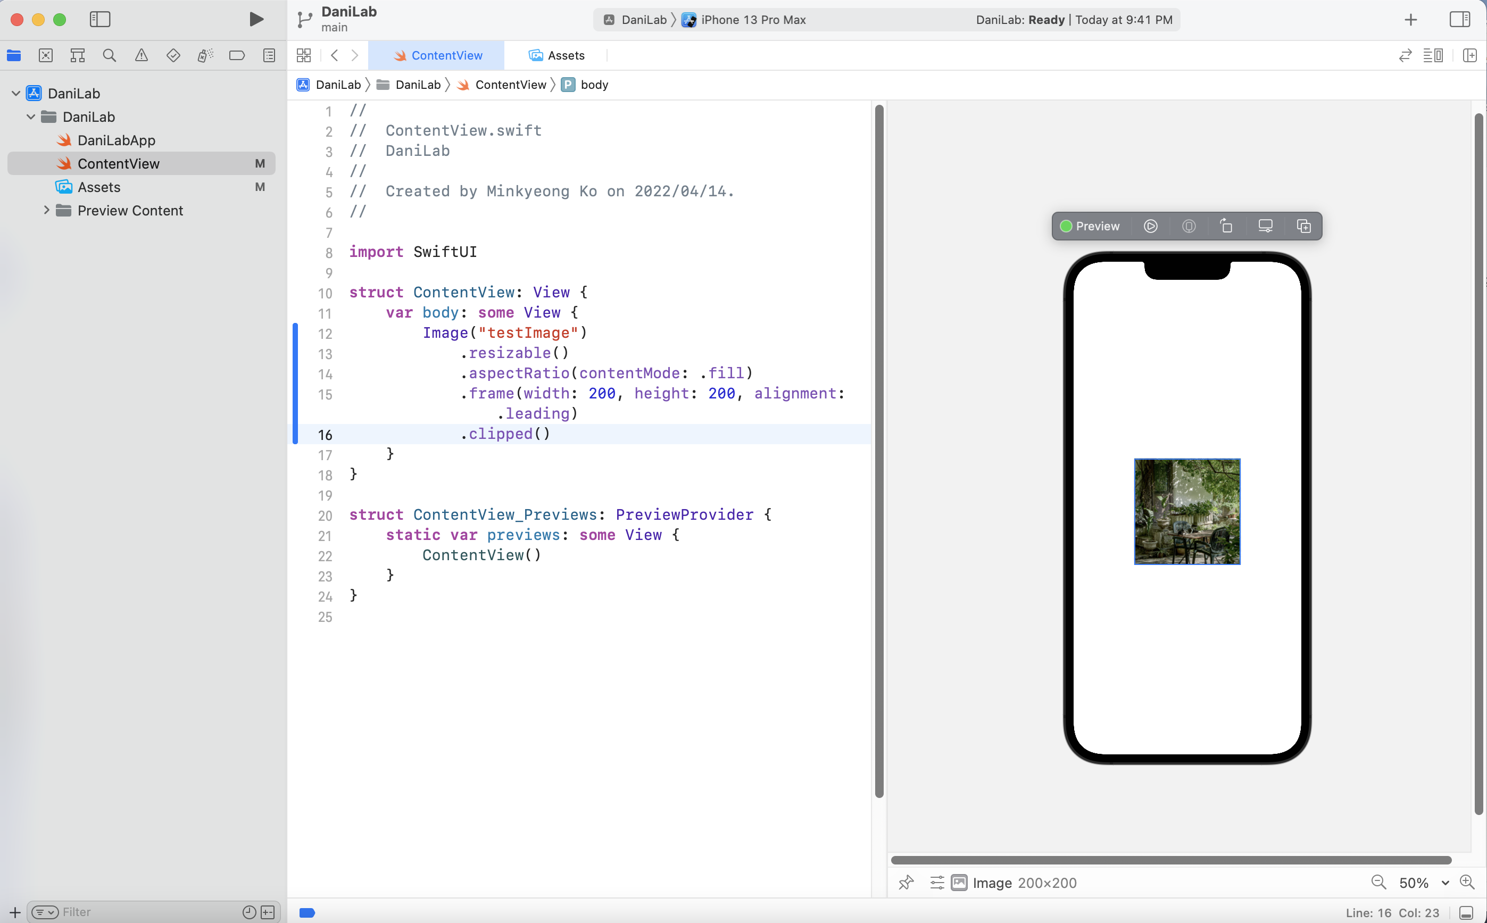The image size is (1487, 923).
Task: Start Live Preview play icon
Action: [x=1150, y=227]
